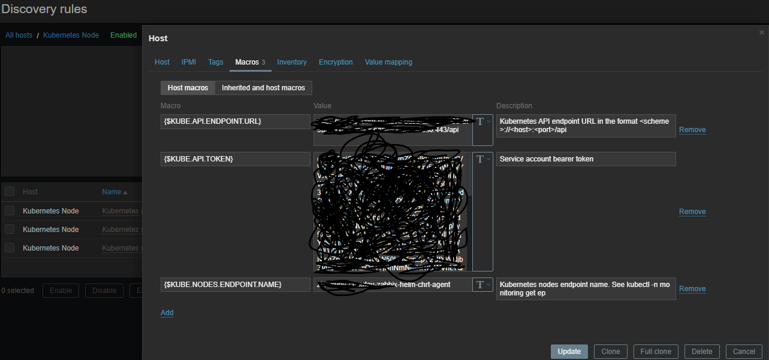Select Inherited and host macros view
The image size is (769, 360).
pyautogui.click(x=263, y=88)
